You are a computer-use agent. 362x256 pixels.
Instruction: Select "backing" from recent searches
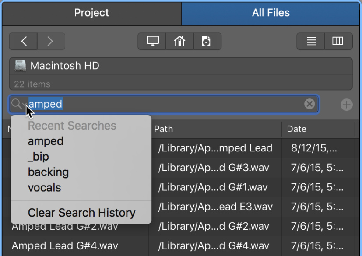pyautogui.click(x=48, y=172)
